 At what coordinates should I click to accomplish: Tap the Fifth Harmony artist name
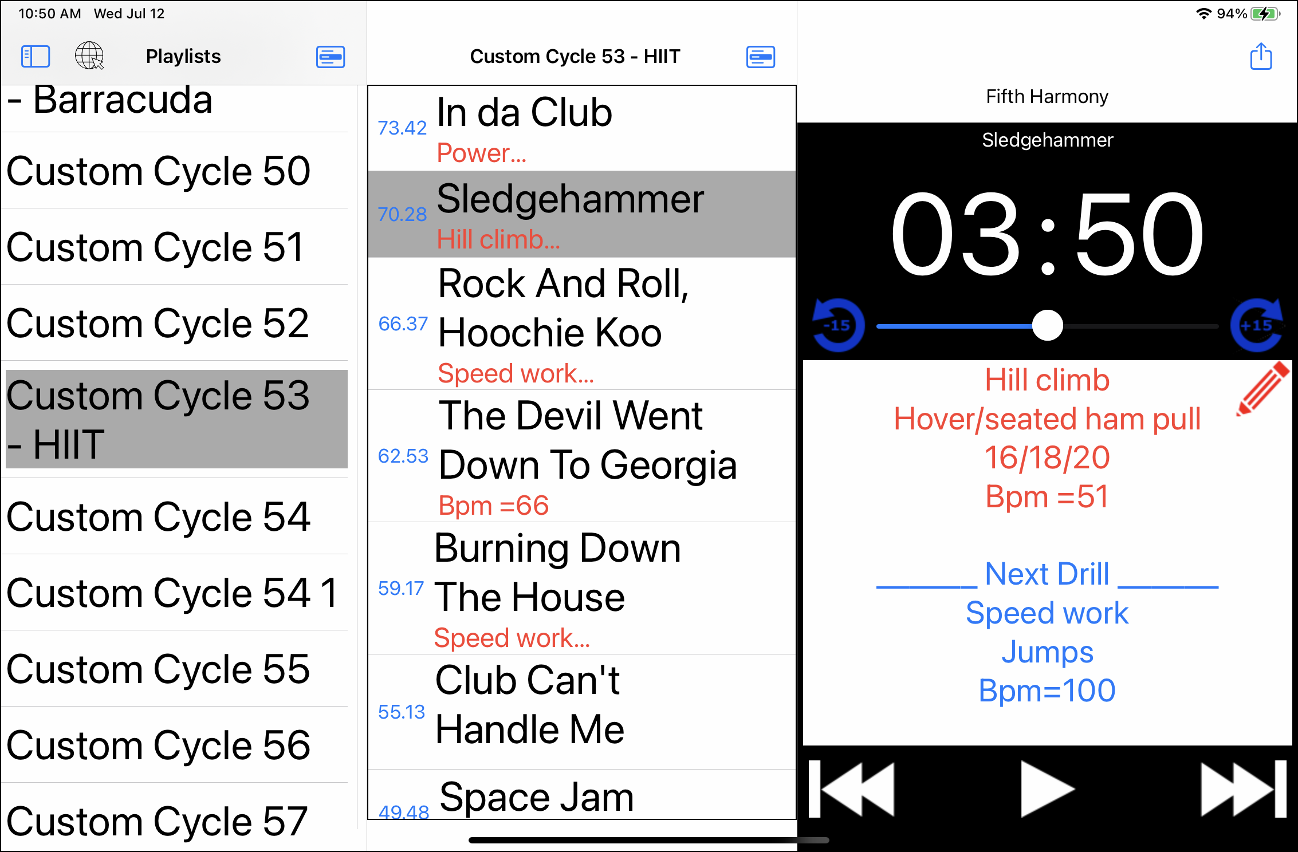(x=1047, y=96)
